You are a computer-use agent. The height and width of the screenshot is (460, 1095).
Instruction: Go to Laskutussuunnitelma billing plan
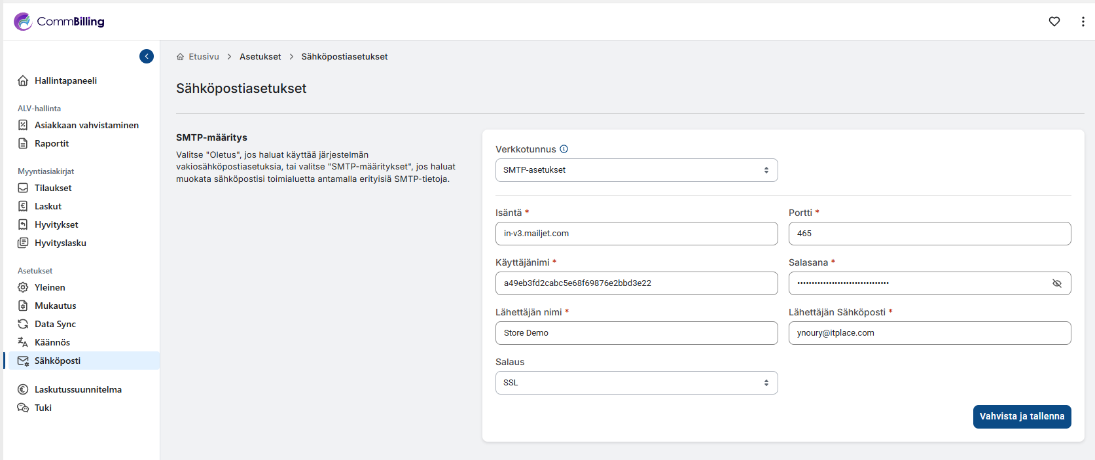tap(78, 389)
